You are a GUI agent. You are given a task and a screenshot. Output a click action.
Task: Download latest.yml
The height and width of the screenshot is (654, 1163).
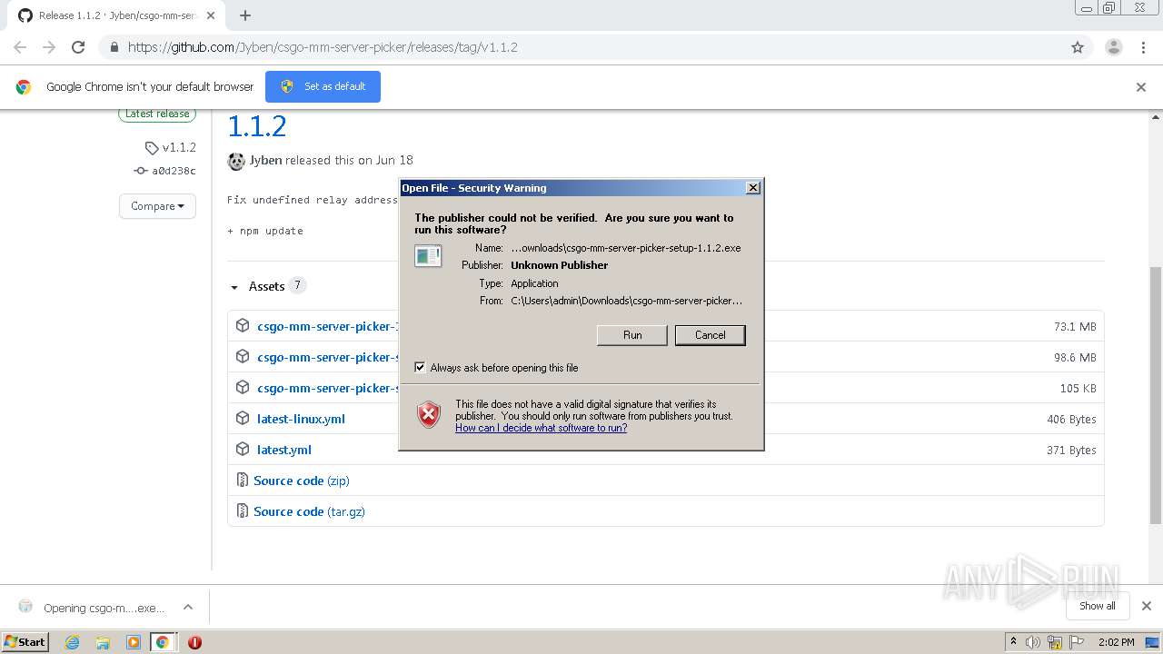(x=284, y=450)
